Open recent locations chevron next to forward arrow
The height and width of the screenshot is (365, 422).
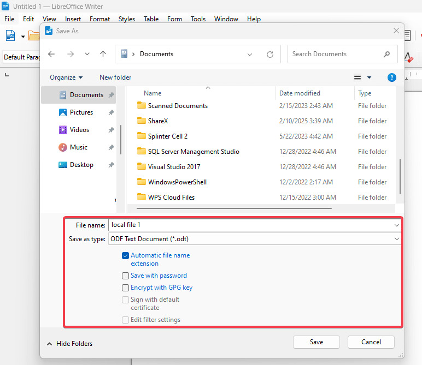click(x=87, y=54)
